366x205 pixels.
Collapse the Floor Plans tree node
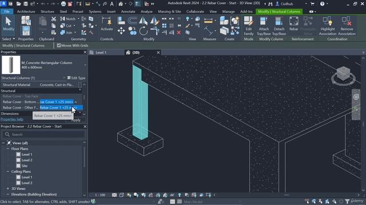pyautogui.click(x=8, y=149)
